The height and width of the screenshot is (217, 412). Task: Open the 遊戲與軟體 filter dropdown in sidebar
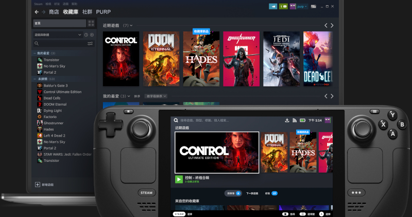(x=58, y=35)
